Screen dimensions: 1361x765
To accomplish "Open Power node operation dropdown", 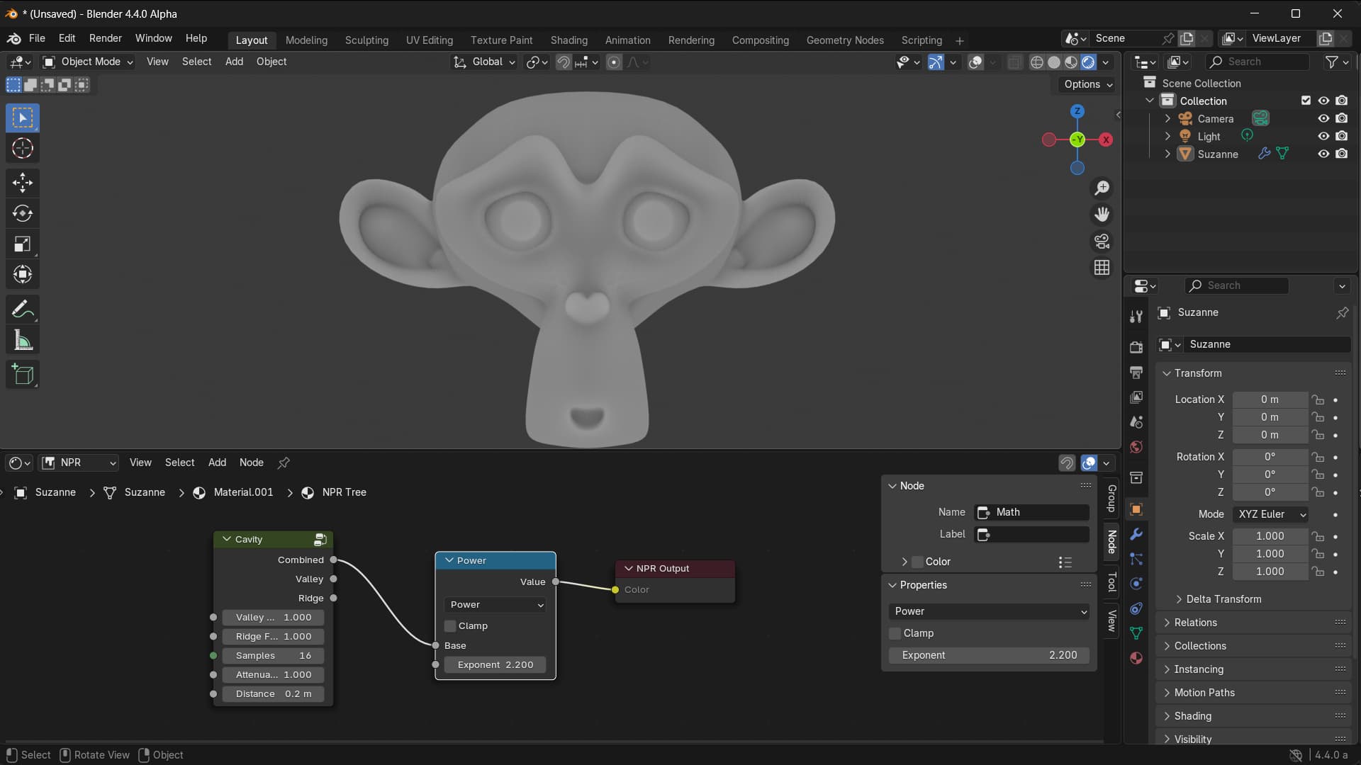I will point(495,605).
